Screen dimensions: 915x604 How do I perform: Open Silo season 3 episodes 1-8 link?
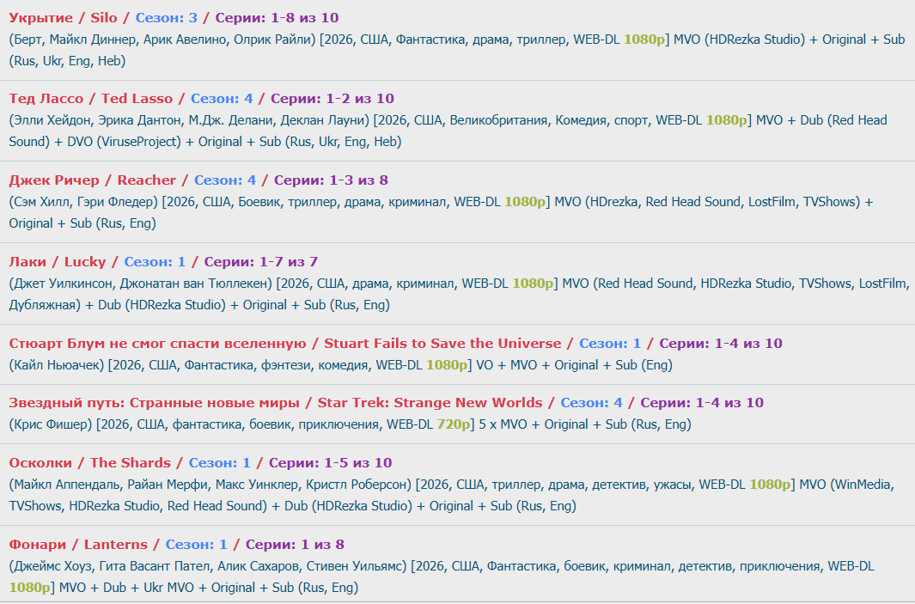coord(277,17)
